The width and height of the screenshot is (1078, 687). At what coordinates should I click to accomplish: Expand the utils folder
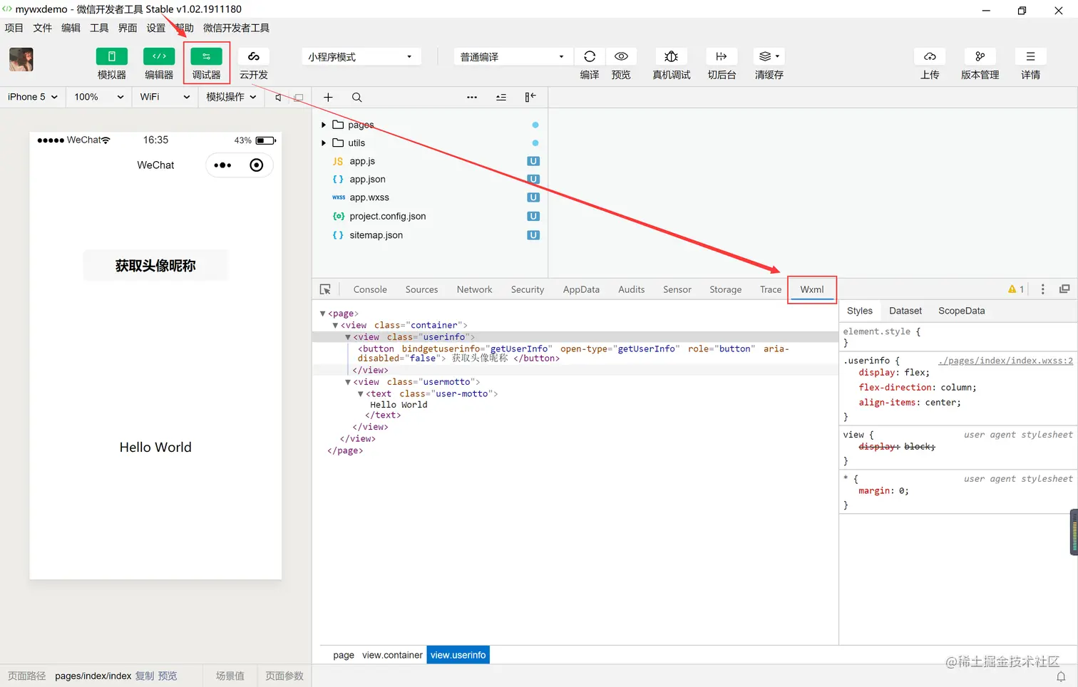click(324, 143)
